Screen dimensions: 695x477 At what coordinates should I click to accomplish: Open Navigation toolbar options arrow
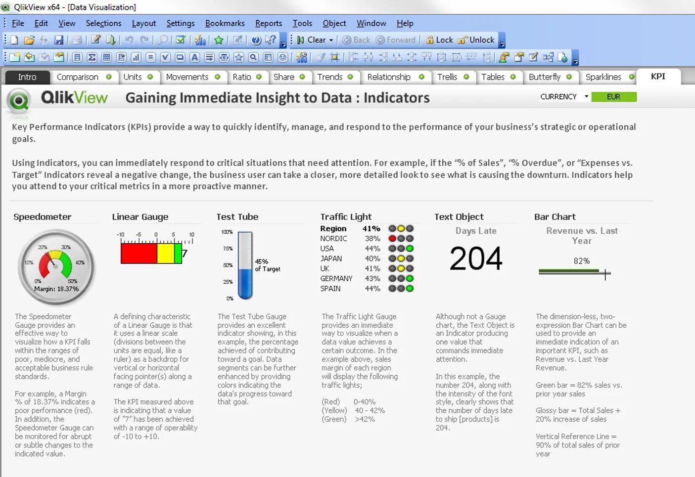click(502, 41)
